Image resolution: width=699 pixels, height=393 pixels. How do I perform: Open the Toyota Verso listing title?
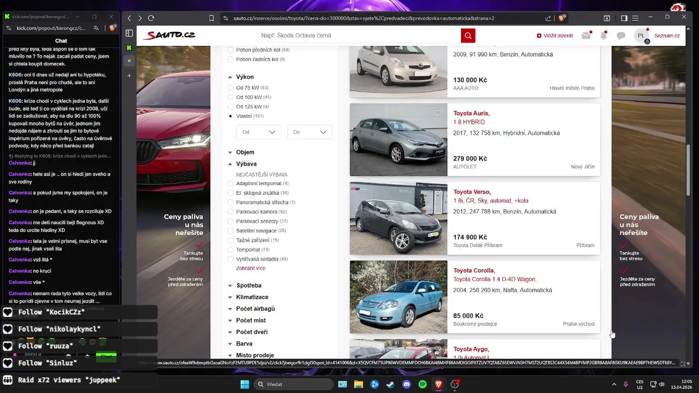coord(472,192)
